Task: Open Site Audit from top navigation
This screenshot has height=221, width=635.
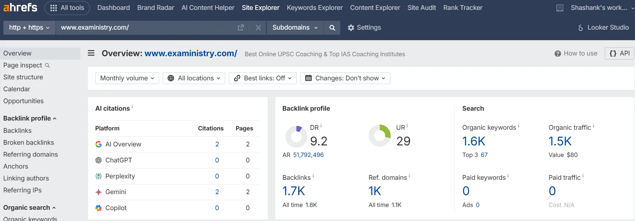Action: tap(421, 7)
